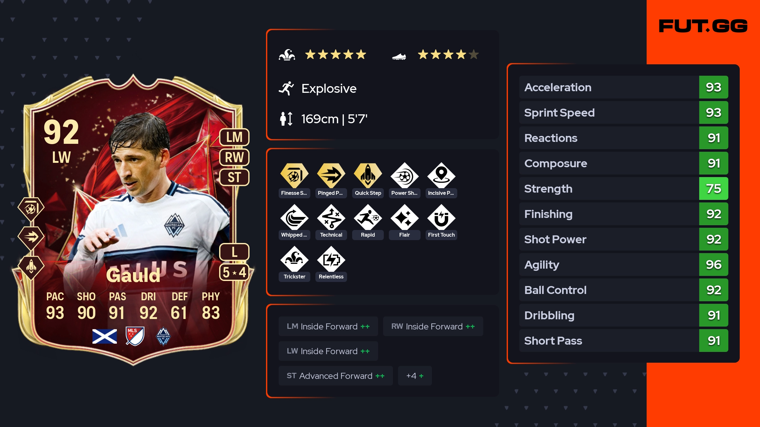Click the Scotland flag on card
The width and height of the screenshot is (760, 427).
tap(104, 336)
